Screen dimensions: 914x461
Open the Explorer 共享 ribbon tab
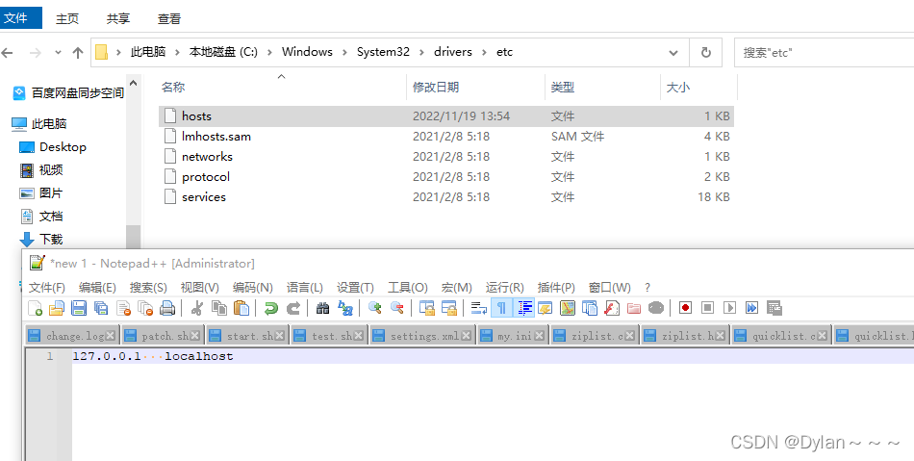pyautogui.click(x=118, y=18)
